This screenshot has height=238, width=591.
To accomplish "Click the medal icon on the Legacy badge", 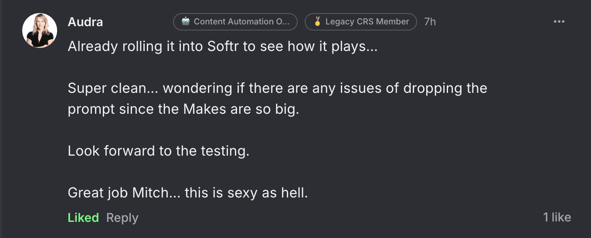I will click(x=317, y=22).
